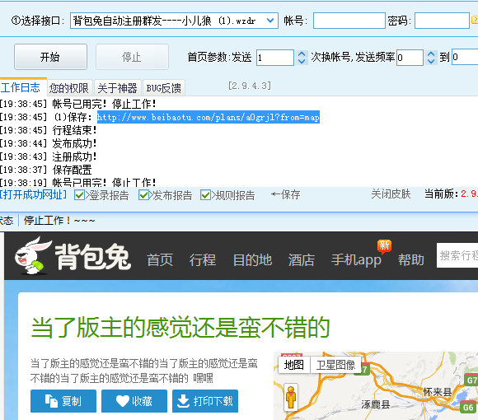Click the green trip title heading
This screenshot has height=420, width=478.
point(180,328)
